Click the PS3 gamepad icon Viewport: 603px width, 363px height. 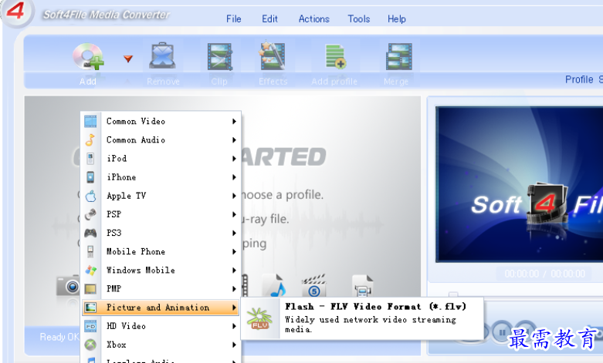(x=90, y=233)
